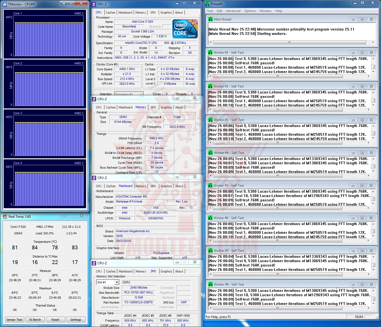Click the XS Bench button in Real Temp
The width and height of the screenshot is (381, 327).
click(35, 320)
